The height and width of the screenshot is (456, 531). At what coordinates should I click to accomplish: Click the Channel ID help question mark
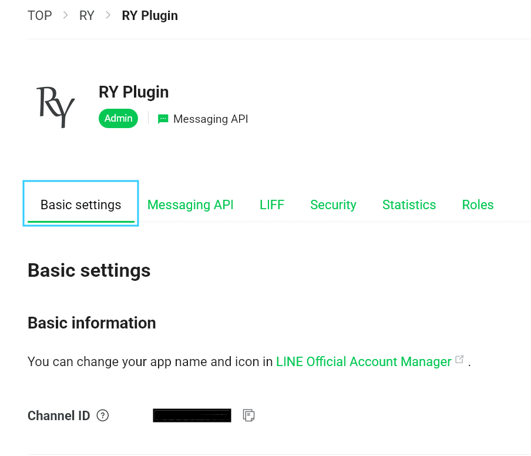click(103, 415)
